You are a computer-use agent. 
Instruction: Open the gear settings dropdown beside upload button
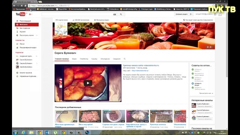191,14
